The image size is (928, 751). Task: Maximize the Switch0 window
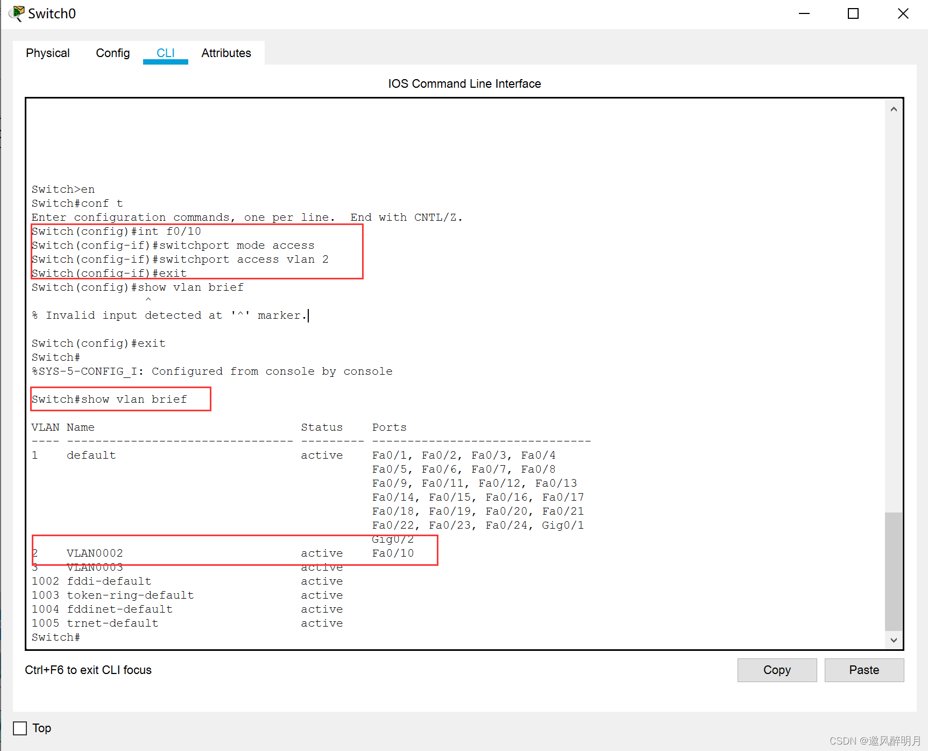pos(853,13)
